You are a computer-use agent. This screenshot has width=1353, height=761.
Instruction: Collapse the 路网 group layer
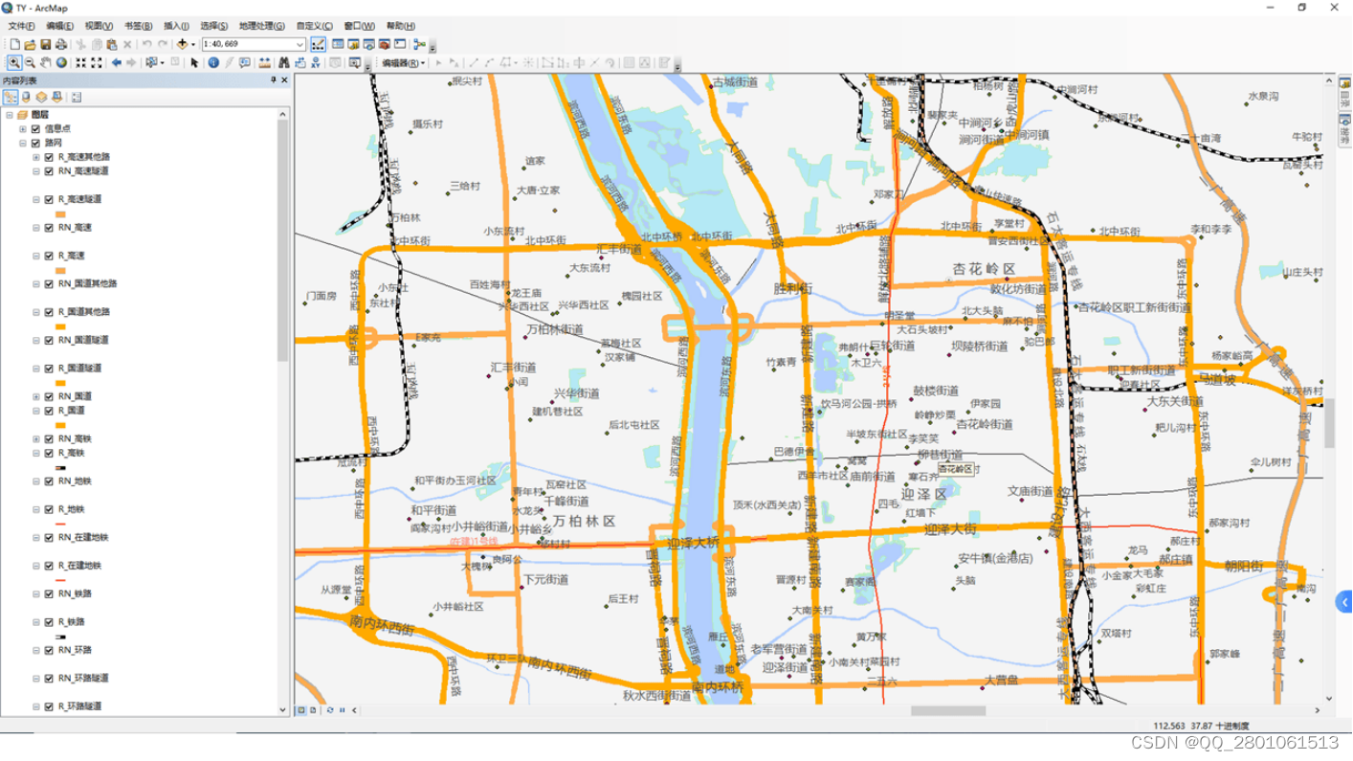tap(23, 143)
